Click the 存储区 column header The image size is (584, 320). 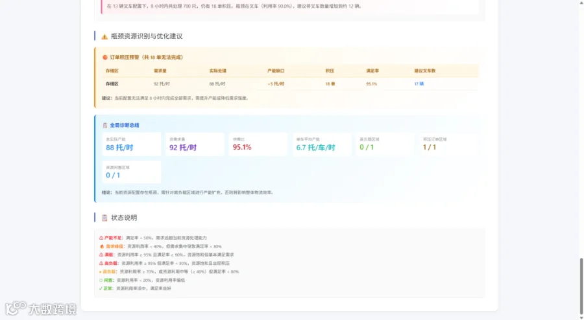click(112, 71)
